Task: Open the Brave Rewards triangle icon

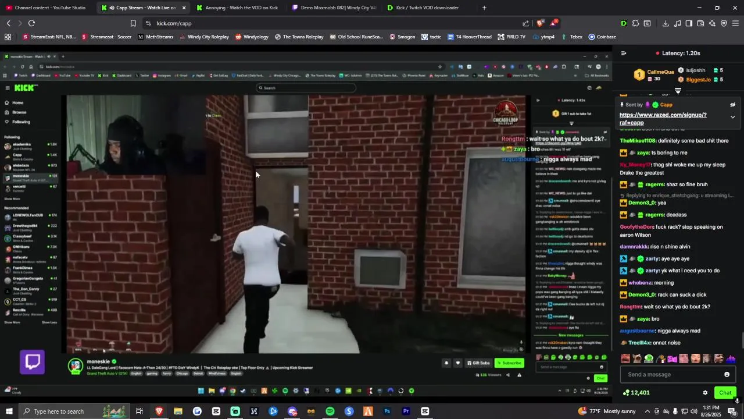Action: tap(553, 23)
